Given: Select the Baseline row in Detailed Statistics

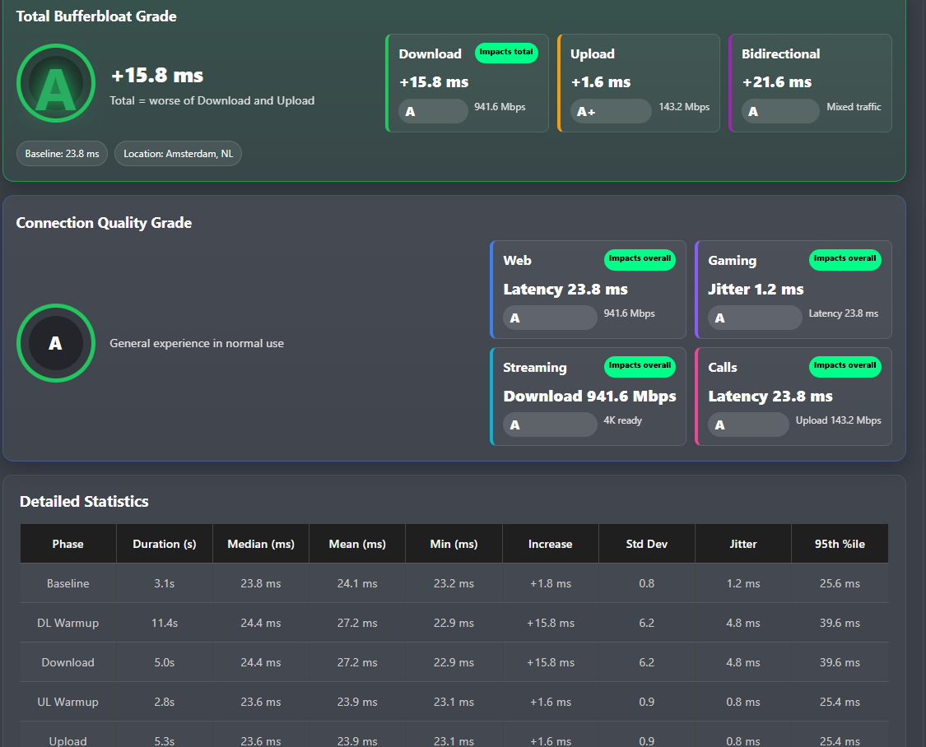Looking at the screenshot, I should 454,583.
